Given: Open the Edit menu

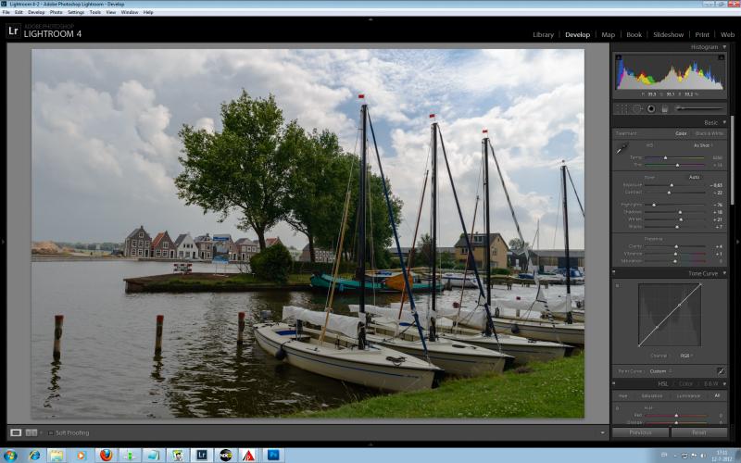Looking at the screenshot, I should point(19,12).
